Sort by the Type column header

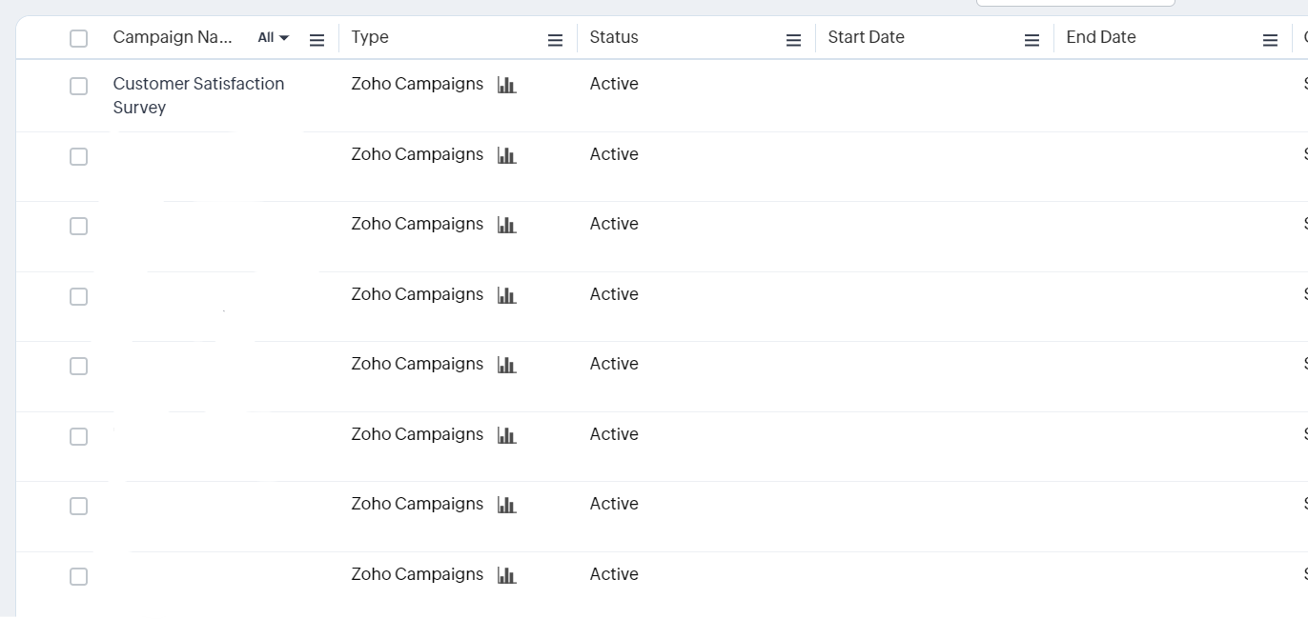point(370,37)
